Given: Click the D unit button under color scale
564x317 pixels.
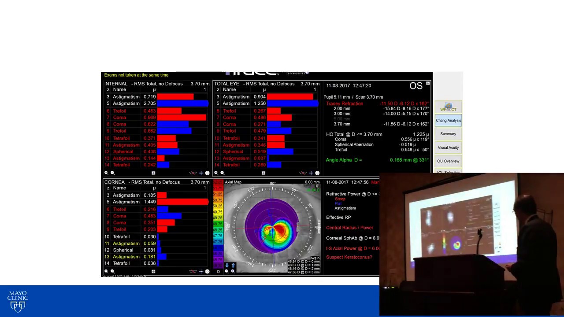Looking at the screenshot, I should pyautogui.click(x=218, y=272).
